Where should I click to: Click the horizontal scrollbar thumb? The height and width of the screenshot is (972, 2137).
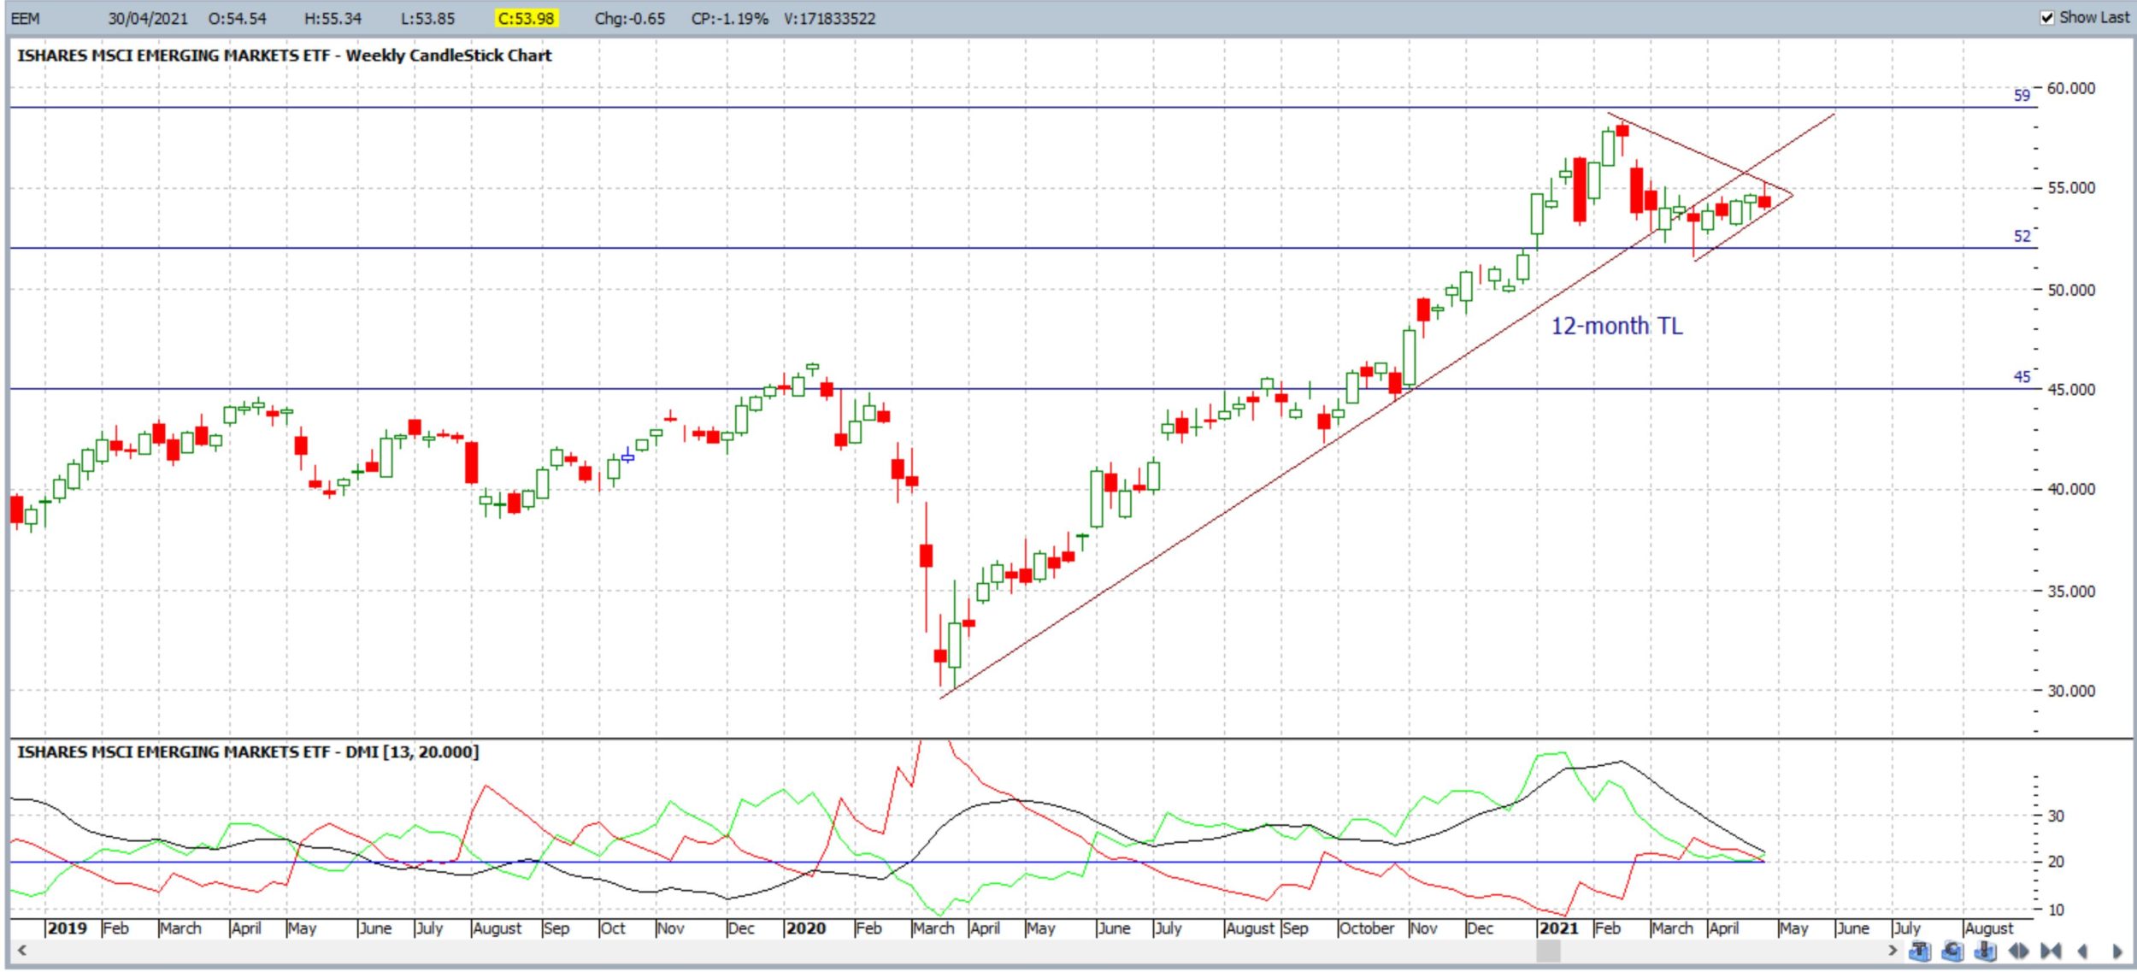[x=1548, y=950]
